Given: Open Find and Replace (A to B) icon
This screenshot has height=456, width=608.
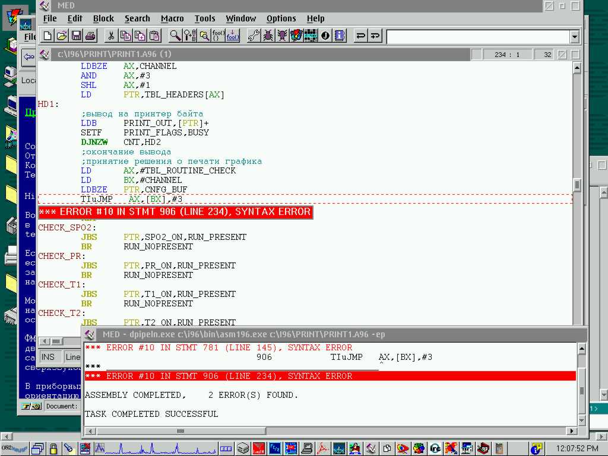Looking at the screenshot, I should (189, 36).
